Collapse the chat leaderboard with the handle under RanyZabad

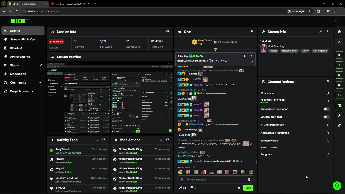coord(215,50)
